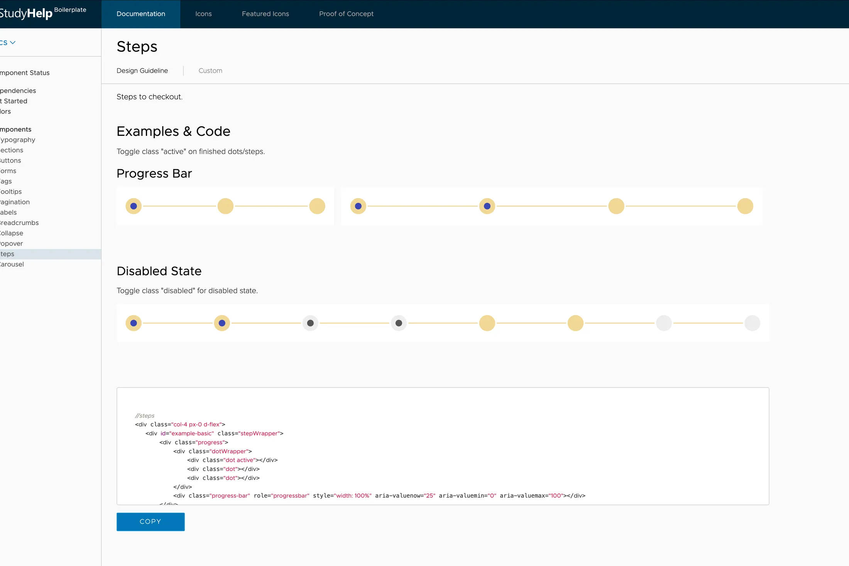
Task: Open Breadcrumbs in the sidebar
Action: coord(19,223)
